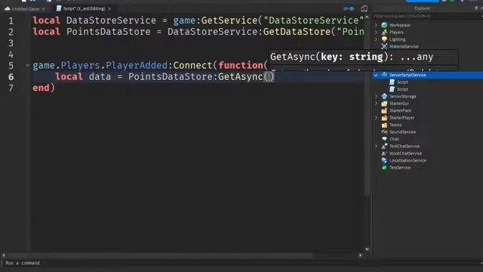Select the StarterPack folder icon
The height and width of the screenshot is (272, 483).
coord(384,110)
